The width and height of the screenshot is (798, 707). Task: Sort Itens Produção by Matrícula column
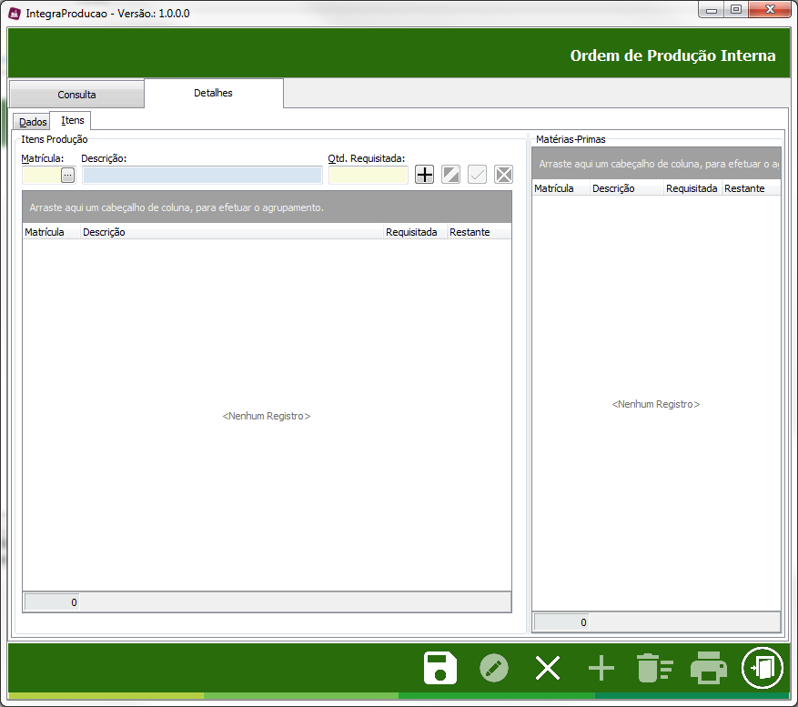[x=51, y=232]
